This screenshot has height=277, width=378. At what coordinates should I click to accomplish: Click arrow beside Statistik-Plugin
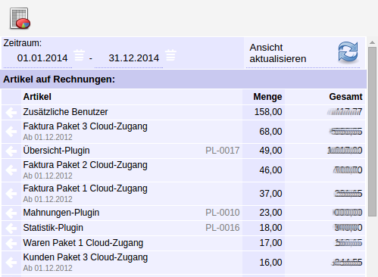click(x=11, y=228)
